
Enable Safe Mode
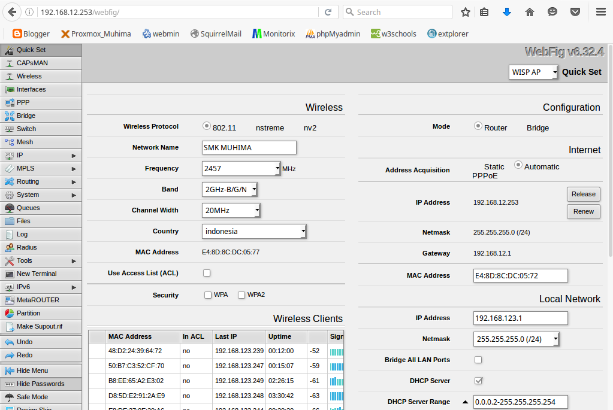[x=32, y=397]
